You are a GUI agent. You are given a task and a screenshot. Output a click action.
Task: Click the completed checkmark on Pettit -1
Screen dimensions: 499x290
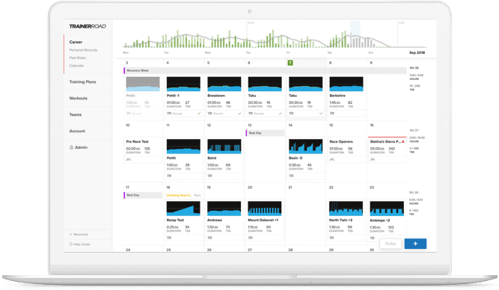(x=199, y=113)
